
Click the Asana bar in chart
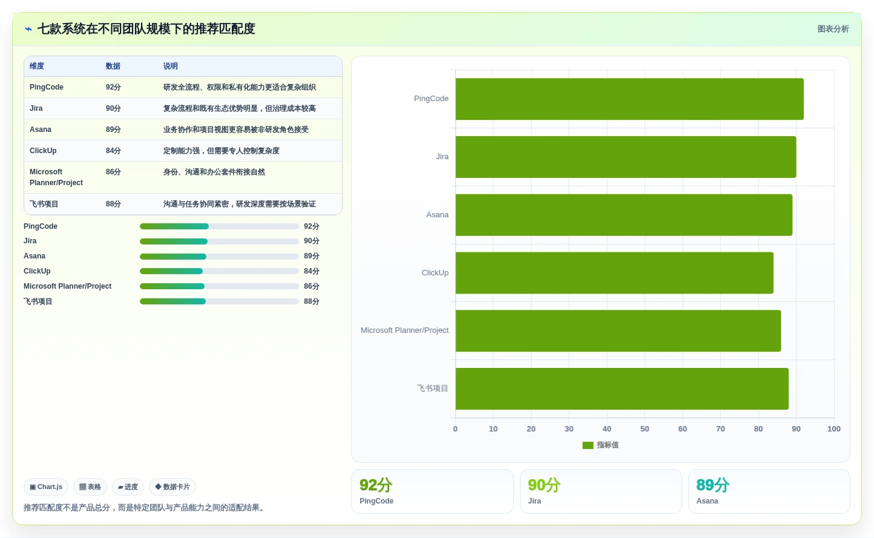tap(624, 215)
